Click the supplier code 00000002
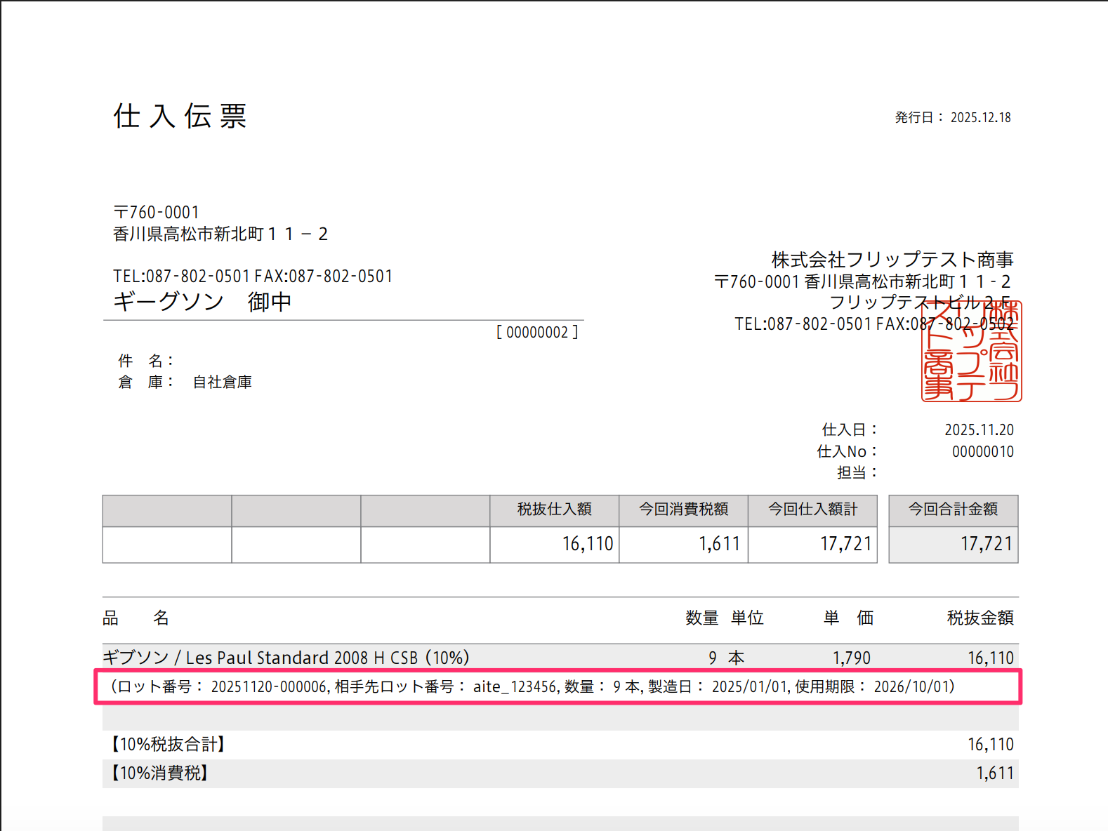The width and height of the screenshot is (1108, 831). click(x=537, y=332)
